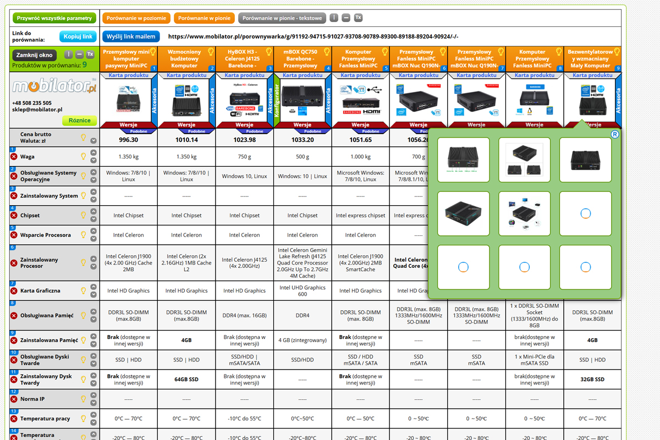Remove the Chipset parameter row
This screenshot has height=440, width=660.
tap(14, 216)
